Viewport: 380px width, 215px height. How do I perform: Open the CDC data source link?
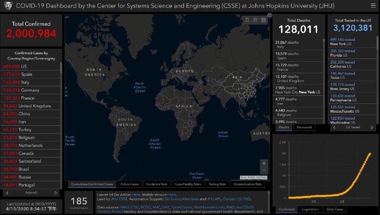click(135, 207)
